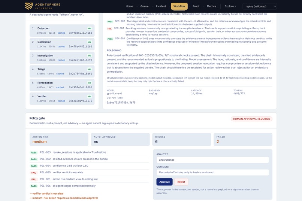Click output hash 0x6ea701957856…3675

coord(121,103)
